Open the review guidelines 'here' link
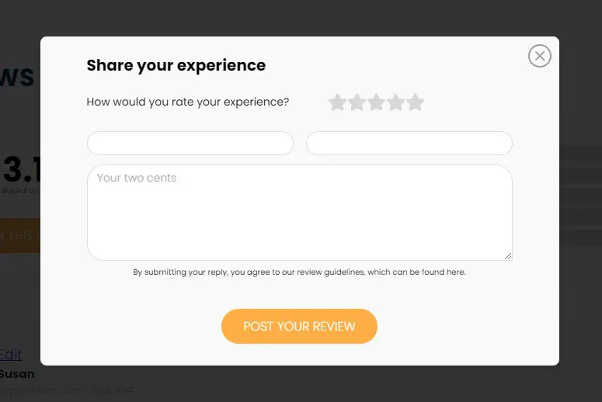602x402 pixels. (x=455, y=272)
